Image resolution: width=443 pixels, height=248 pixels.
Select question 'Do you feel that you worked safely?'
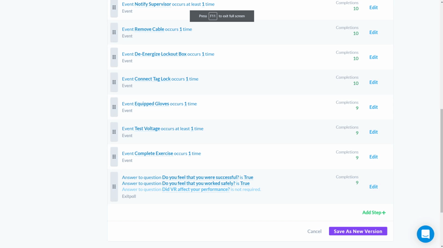199,183
